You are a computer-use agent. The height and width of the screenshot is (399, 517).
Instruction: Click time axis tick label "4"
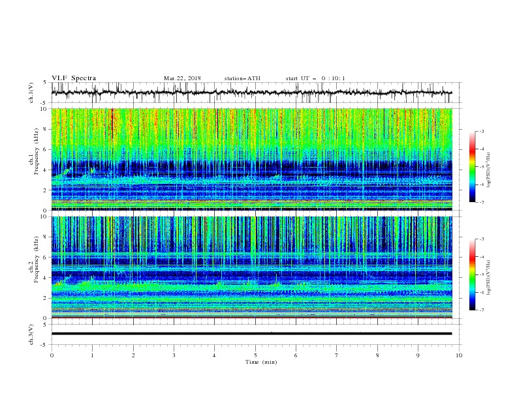coord(215,355)
